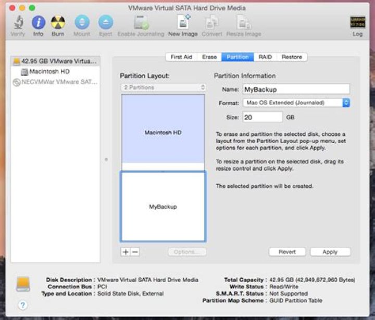Click the Read/Write status text
The width and height of the screenshot is (375, 320).
click(284, 287)
